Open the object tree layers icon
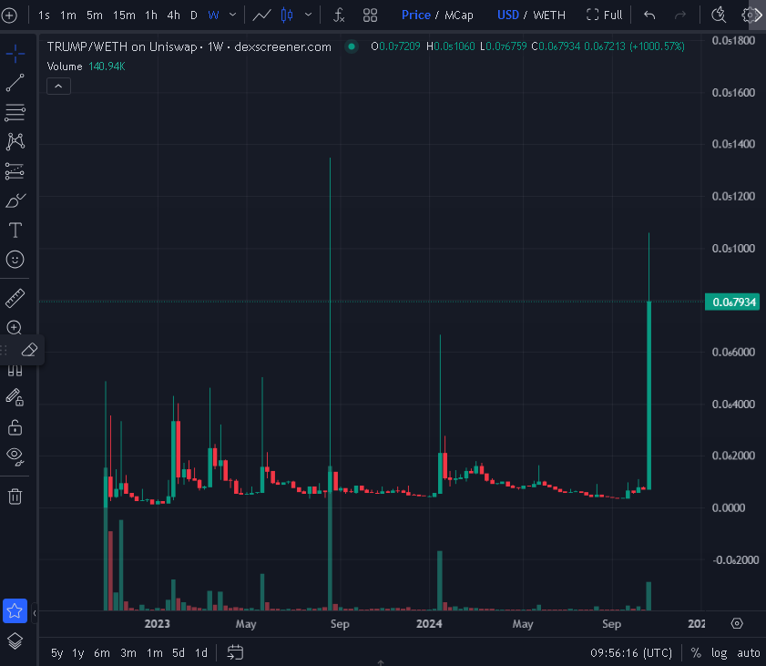This screenshot has height=666, width=766. (15, 640)
